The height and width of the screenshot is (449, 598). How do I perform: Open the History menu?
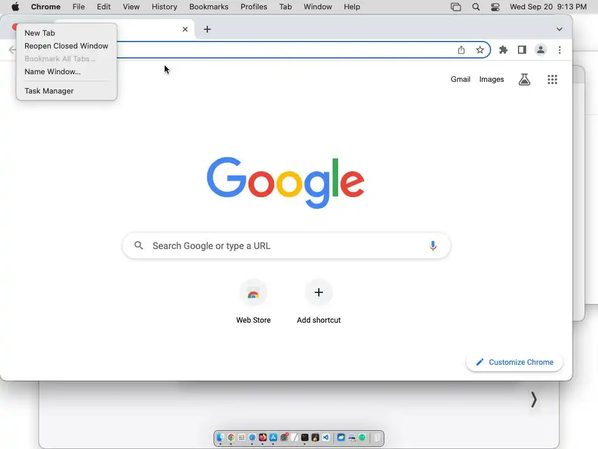[164, 7]
